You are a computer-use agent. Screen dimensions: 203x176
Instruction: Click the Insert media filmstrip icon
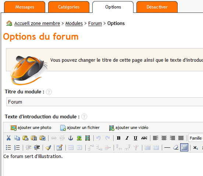click(x=88, y=138)
